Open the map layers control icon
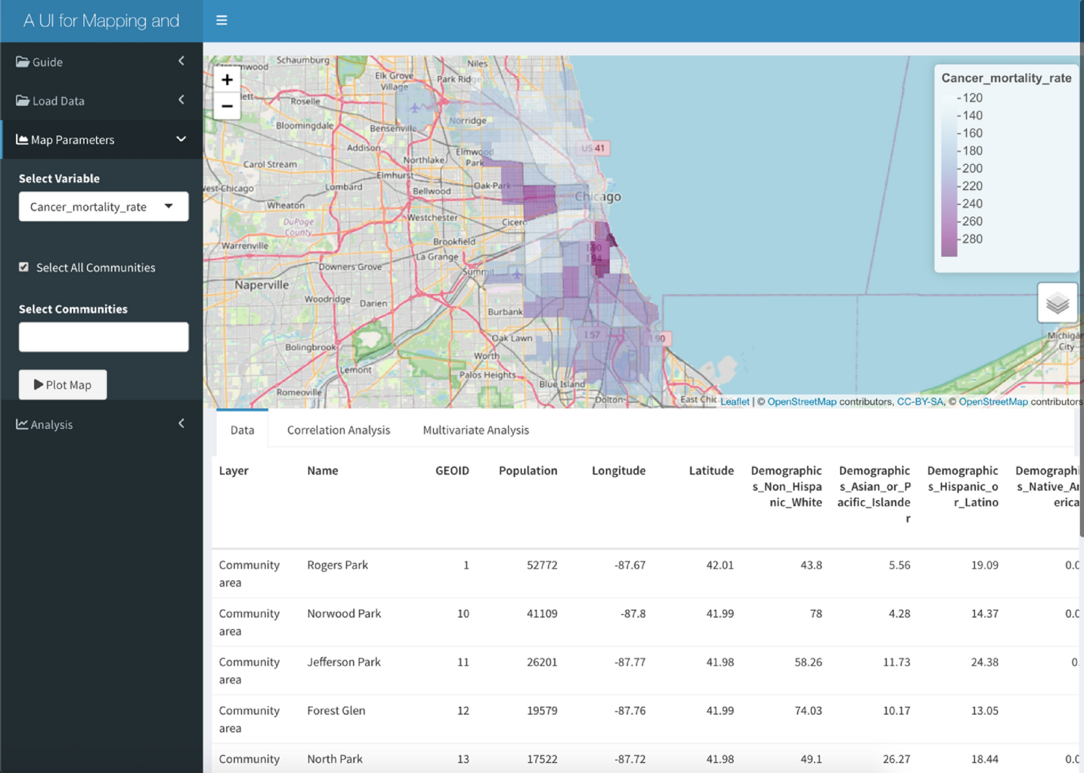Image resolution: width=1084 pixels, height=773 pixels. 1057,303
